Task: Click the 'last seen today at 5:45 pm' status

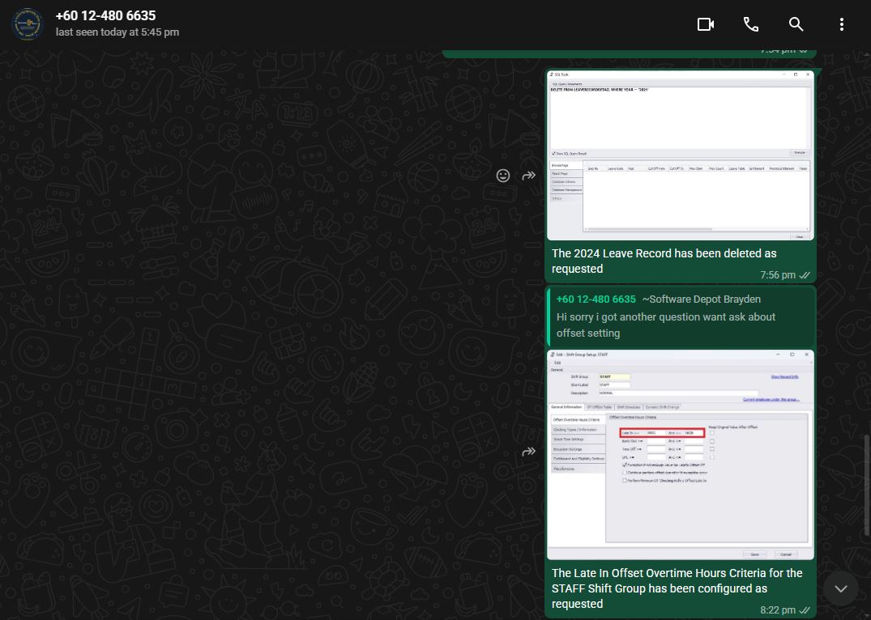Action: point(117,32)
